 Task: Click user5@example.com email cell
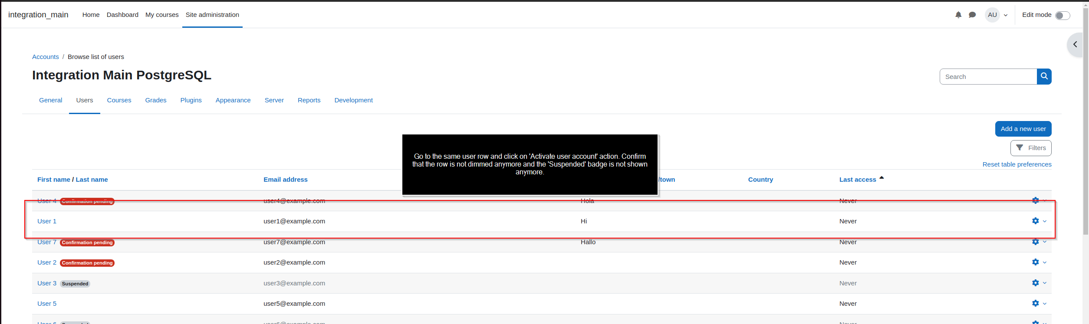[294, 304]
